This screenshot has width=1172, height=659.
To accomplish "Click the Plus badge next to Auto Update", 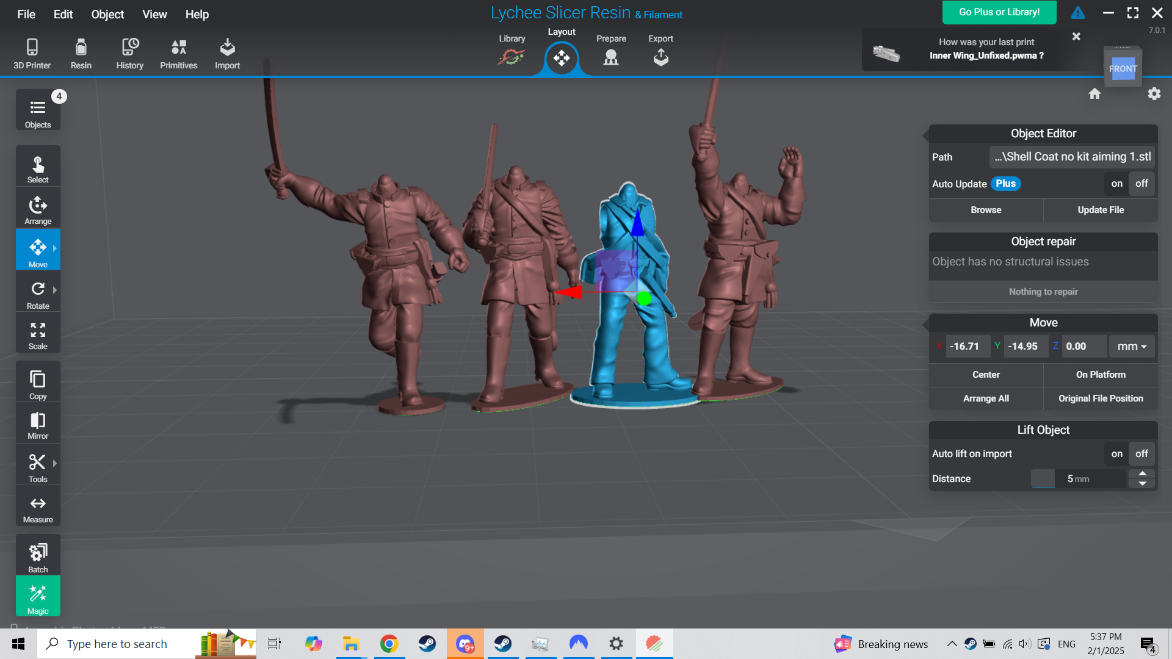I will click(1006, 183).
